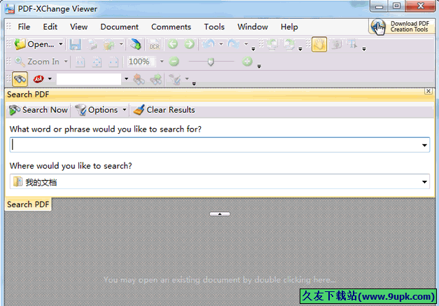Expand the search phrase history dropdown
This screenshot has width=439, height=306.
coord(424,145)
